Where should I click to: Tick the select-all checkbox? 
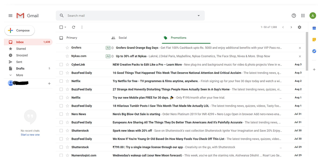pos(61,27)
